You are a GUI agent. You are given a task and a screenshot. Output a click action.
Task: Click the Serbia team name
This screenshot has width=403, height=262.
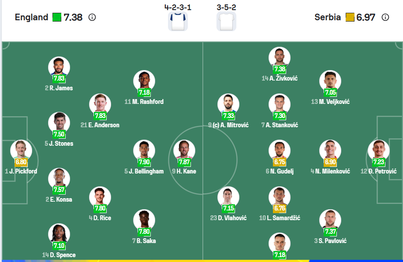click(328, 18)
